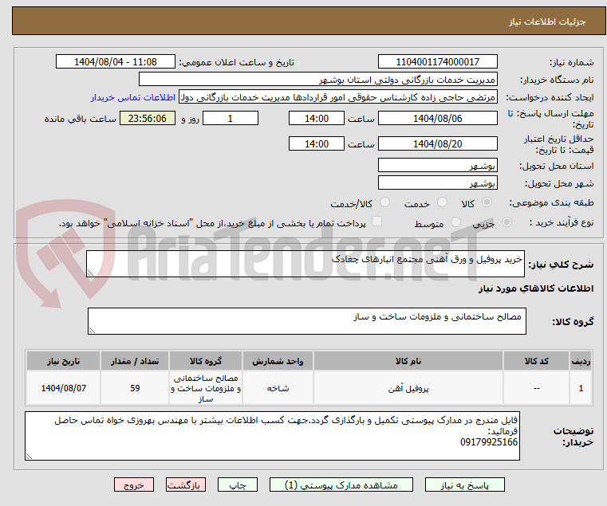Viewport: 607px width, 506px height.
Task: Open اطلاعات تماس خریدار link
Action: [x=132, y=97]
